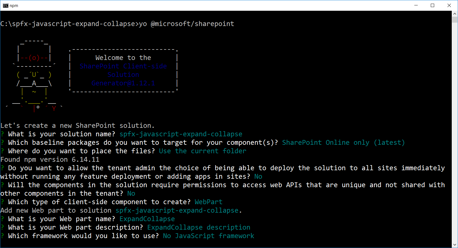The height and width of the screenshot is (248, 458).
Task: Click the 'Use the current folder' answer
Action: [x=202, y=151]
